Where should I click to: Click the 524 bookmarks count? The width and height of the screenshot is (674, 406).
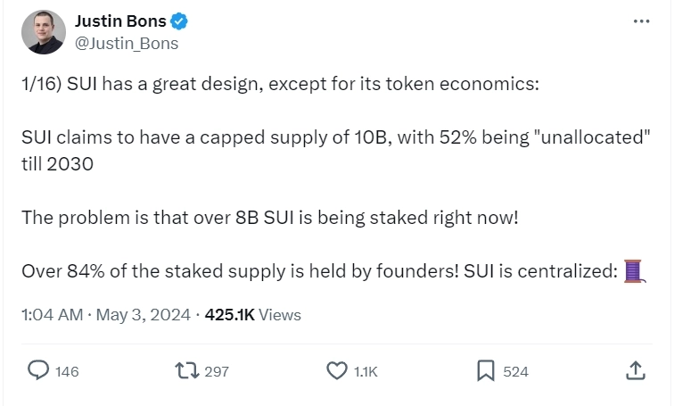pos(515,371)
